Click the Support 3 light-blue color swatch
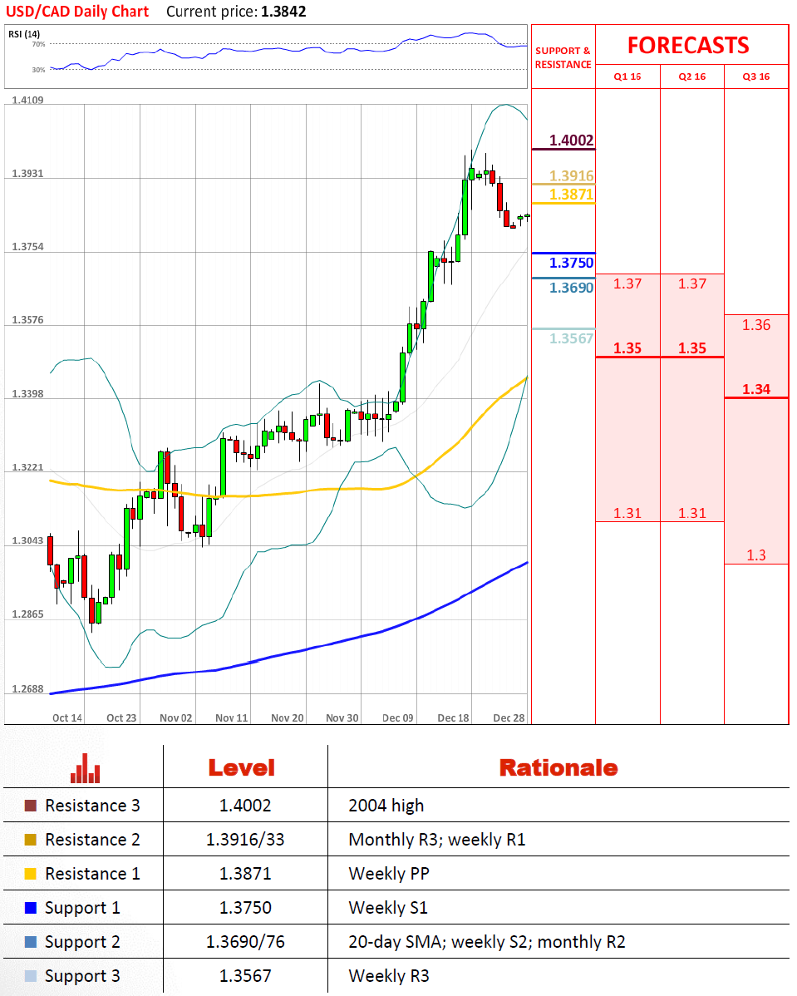The image size is (797, 996). point(31,976)
